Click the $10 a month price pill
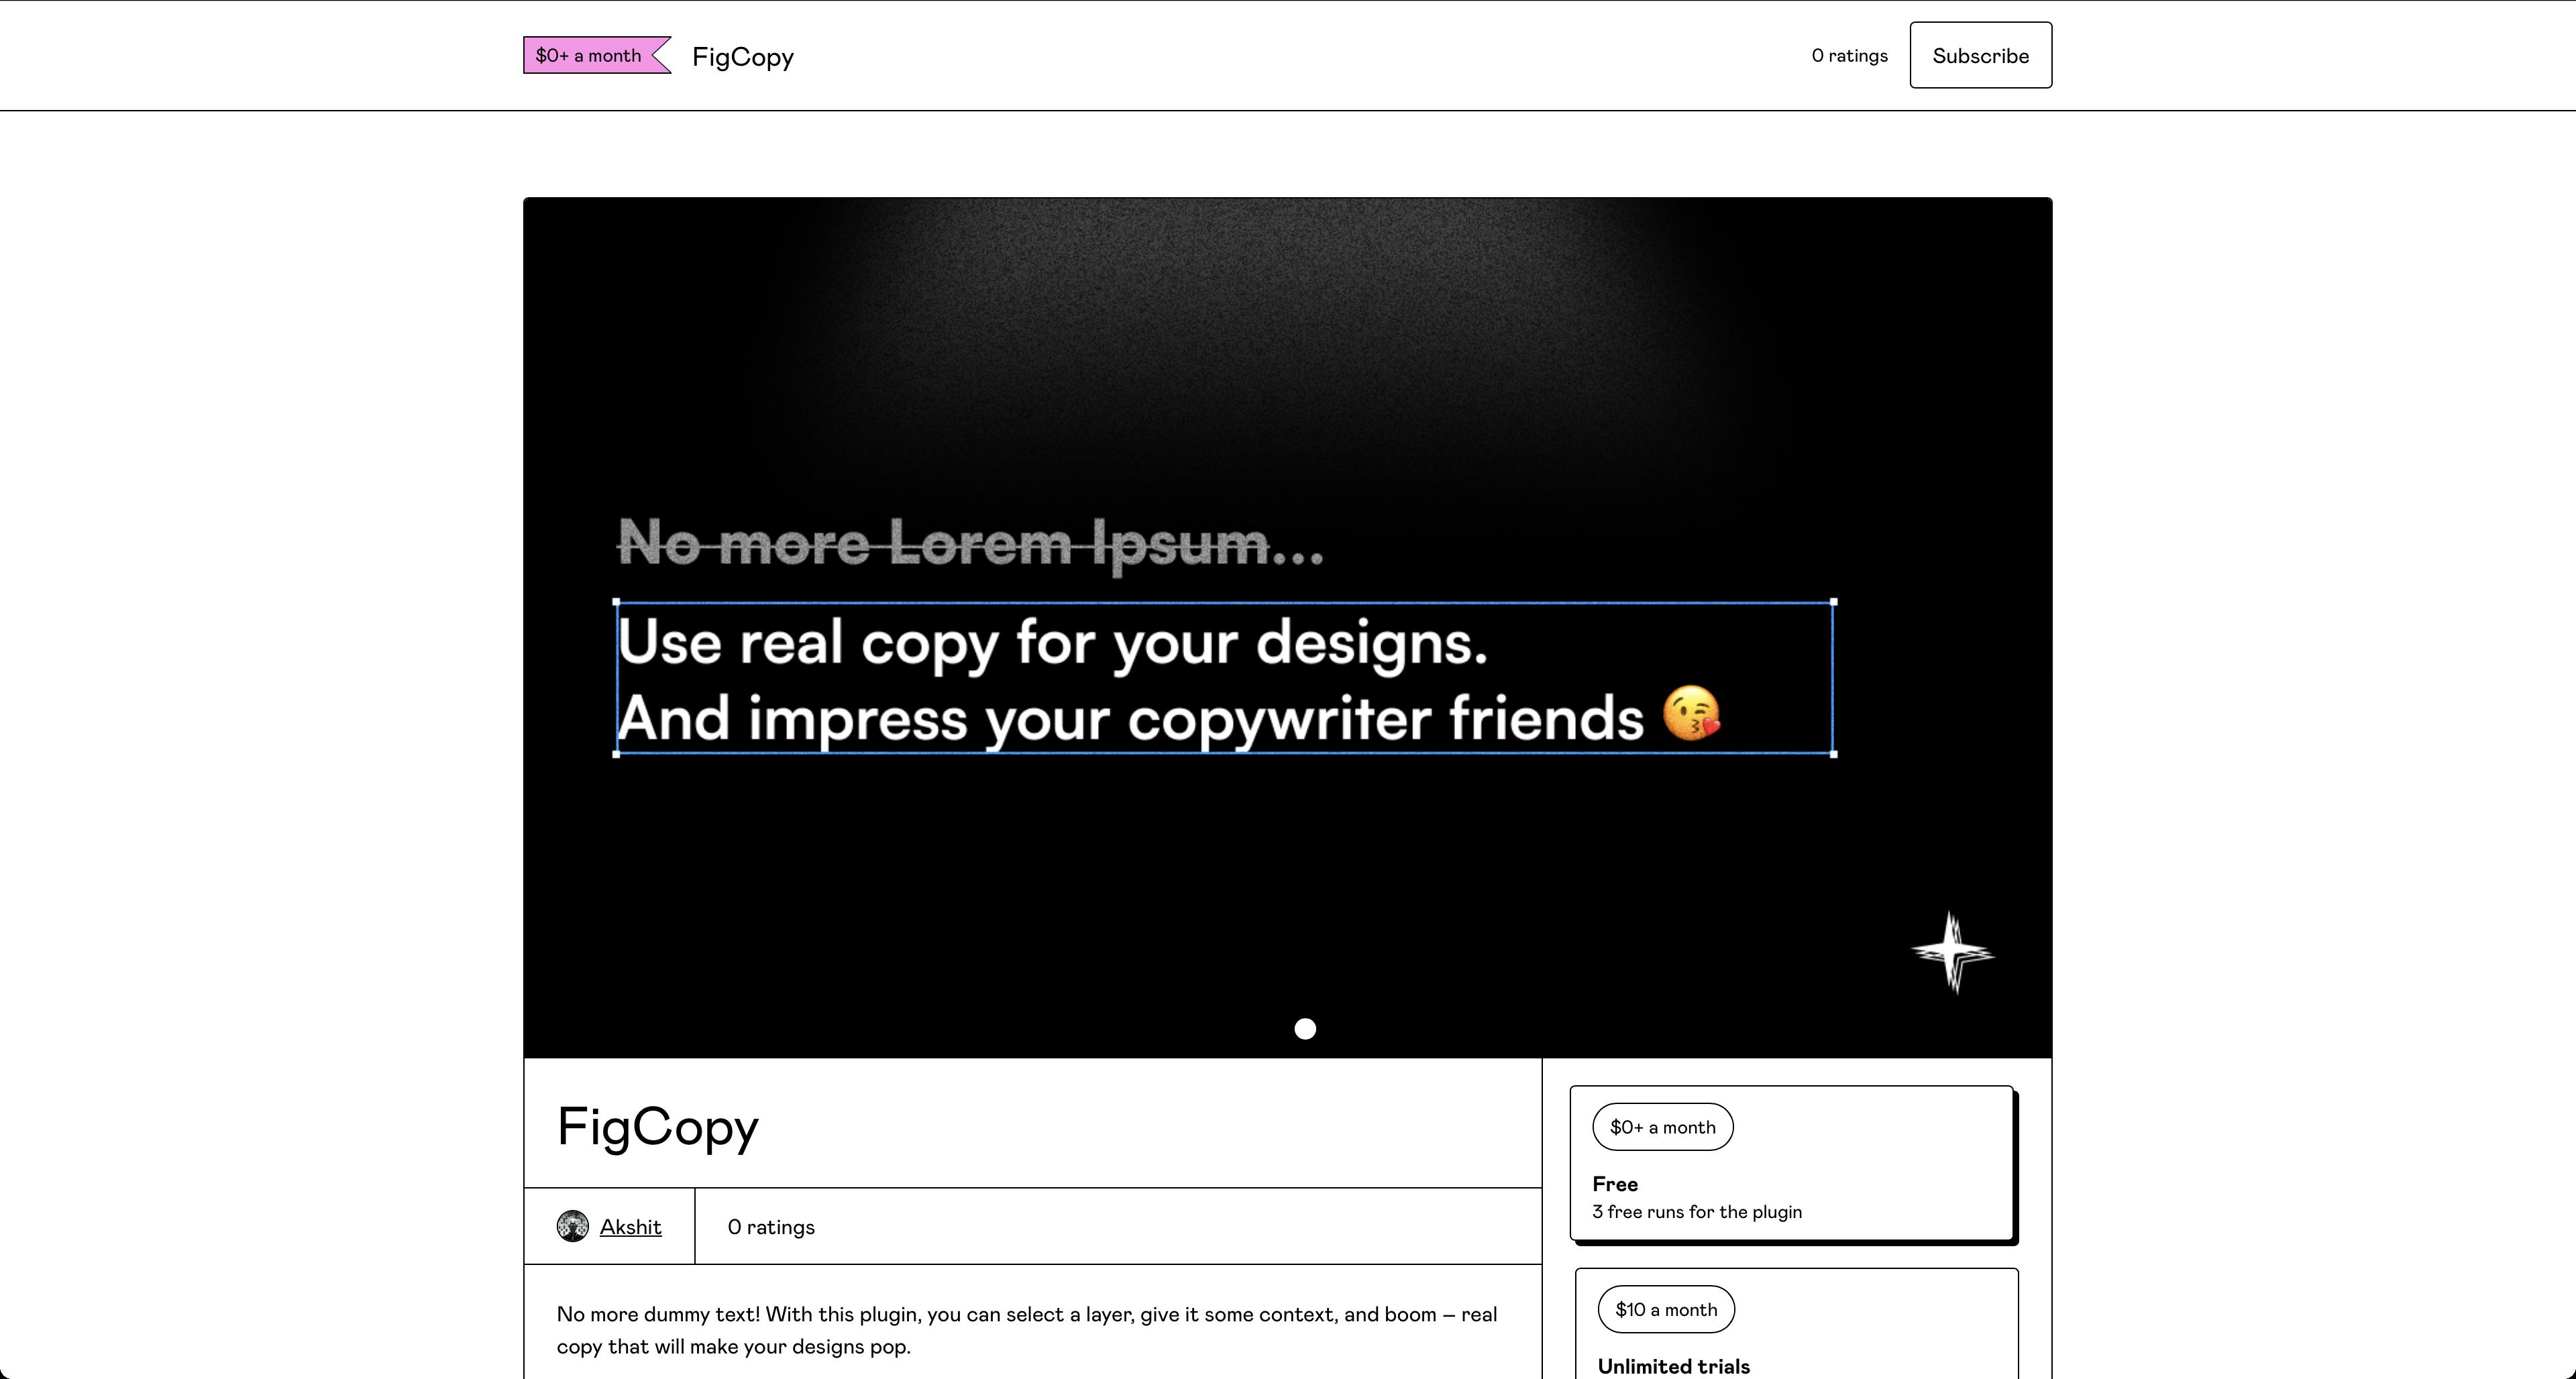 coord(1665,1309)
